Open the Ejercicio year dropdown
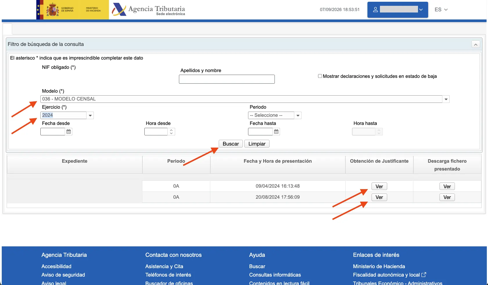The height and width of the screenshot is (285, 488). (90, 115)
